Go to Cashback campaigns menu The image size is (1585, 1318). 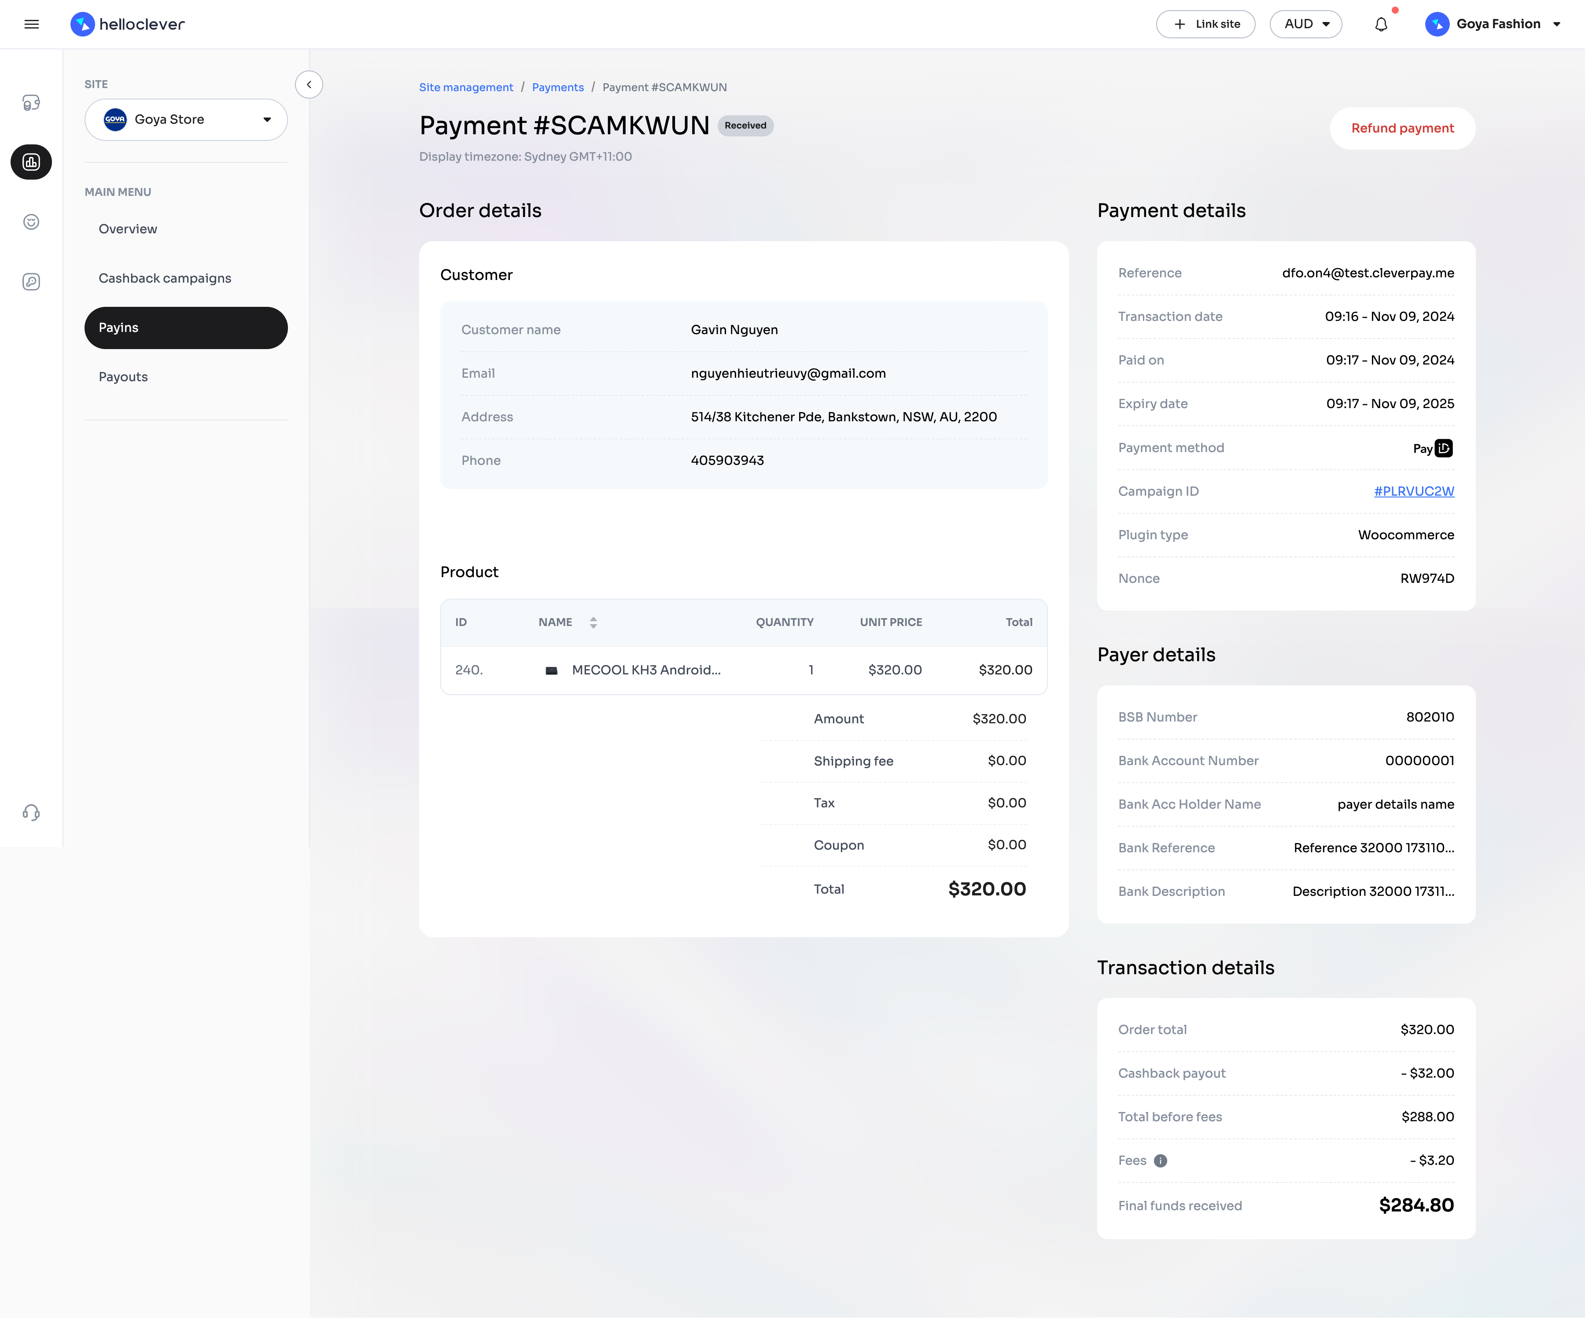click(165, 278)
